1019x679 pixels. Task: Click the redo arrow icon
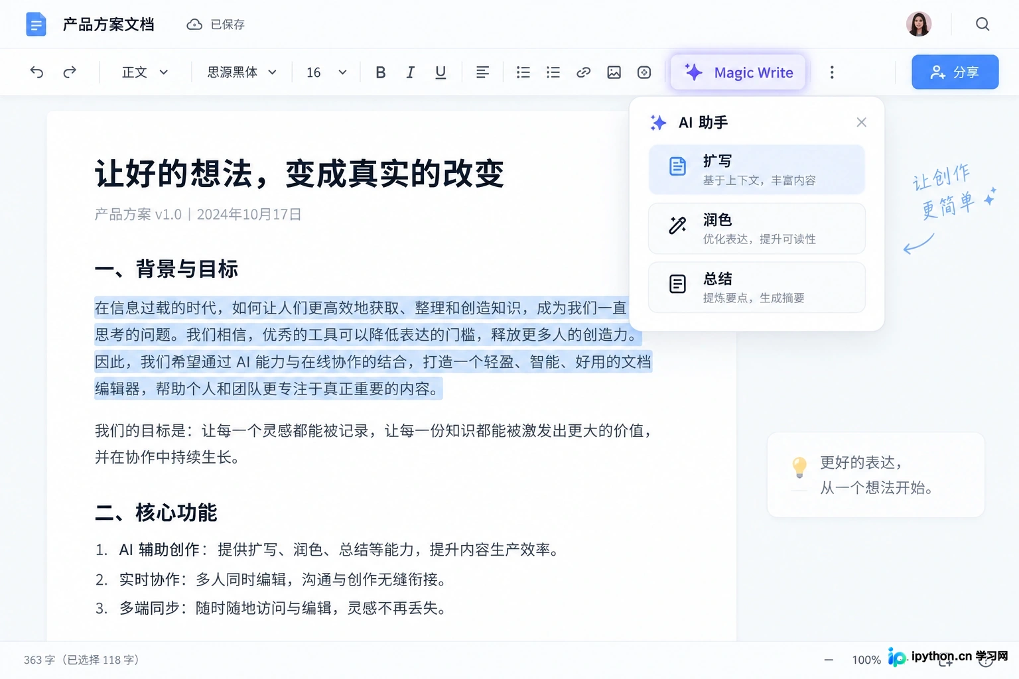pos(70,72)
